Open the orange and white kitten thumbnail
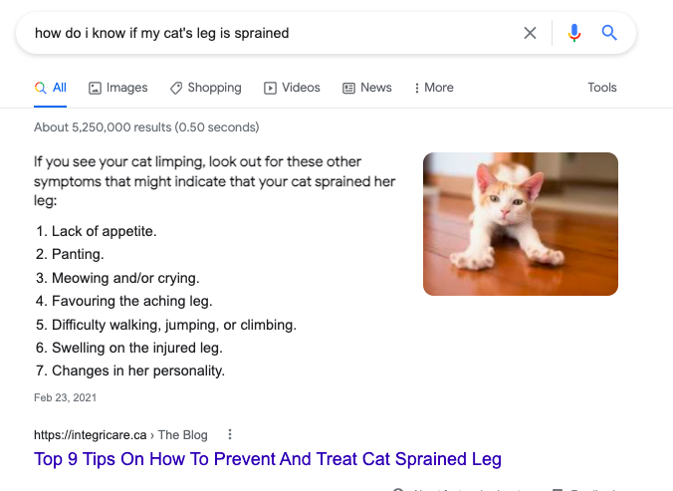 pos(520,224)
